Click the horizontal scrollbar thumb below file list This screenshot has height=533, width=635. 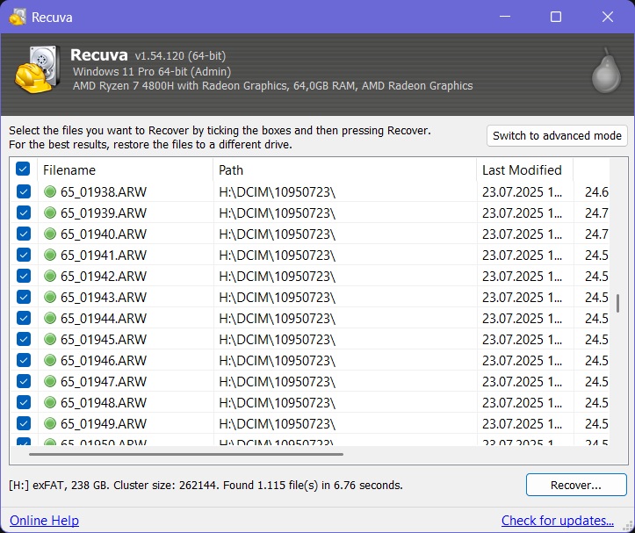(x=186, y=455)
